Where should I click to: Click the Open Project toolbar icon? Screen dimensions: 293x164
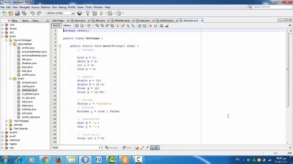tap(17, 13)
